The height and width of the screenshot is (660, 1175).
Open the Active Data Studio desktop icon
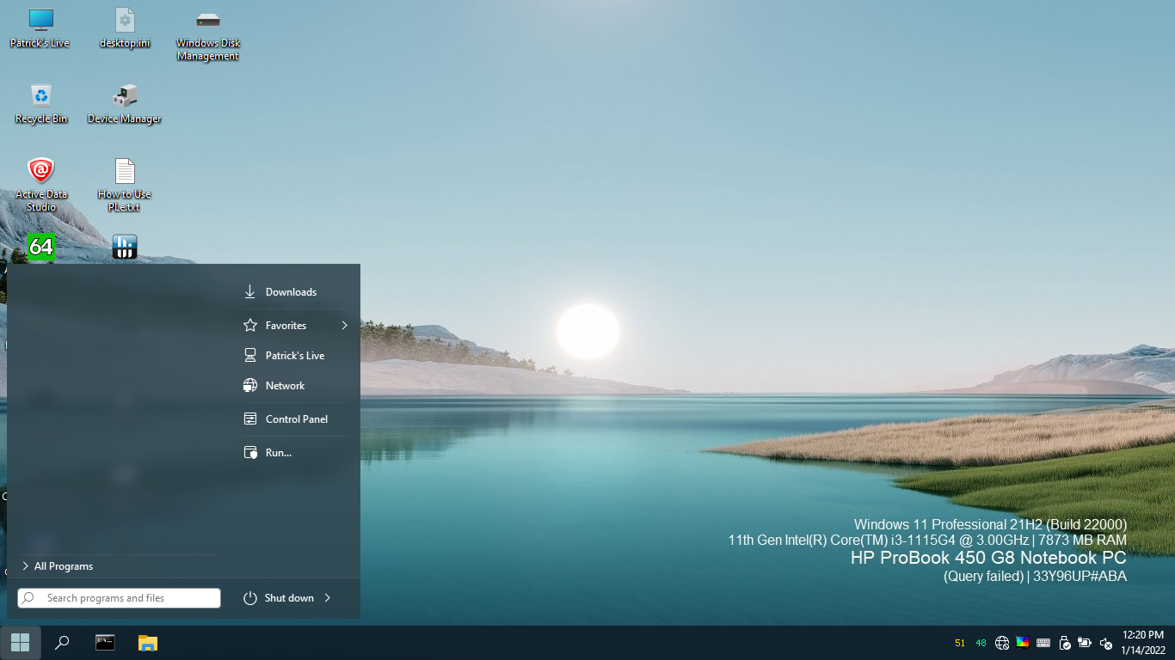click(40, 185)
